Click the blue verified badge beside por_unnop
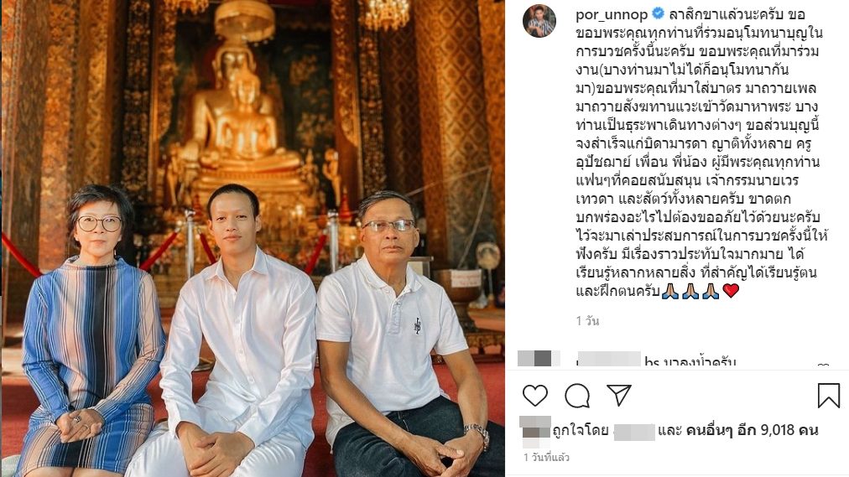 658,13
